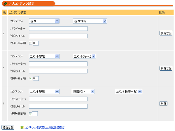The height and width of the screenshot is (131, 175).
Task: Click the empty display order field in row 4
Action: point(35,114)
